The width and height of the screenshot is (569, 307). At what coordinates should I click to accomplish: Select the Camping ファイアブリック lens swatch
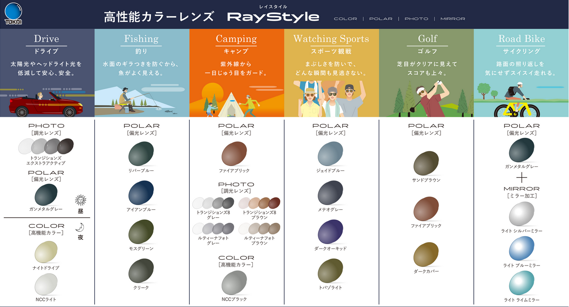coord(234,154)
